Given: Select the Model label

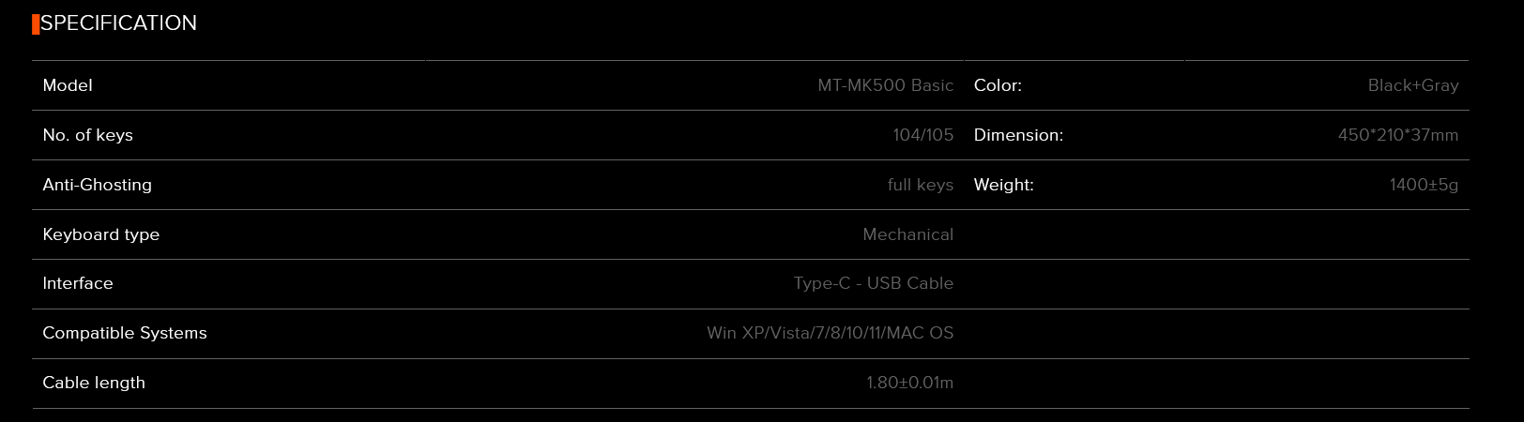Looking at the screenshot, I should [x=68, y=85].
